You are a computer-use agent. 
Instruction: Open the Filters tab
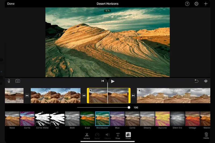pos(128,136)
